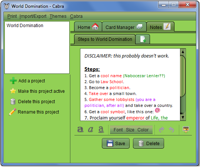The image size is (200, 167).
Task: Delete the current note
Action: point(149,143)
